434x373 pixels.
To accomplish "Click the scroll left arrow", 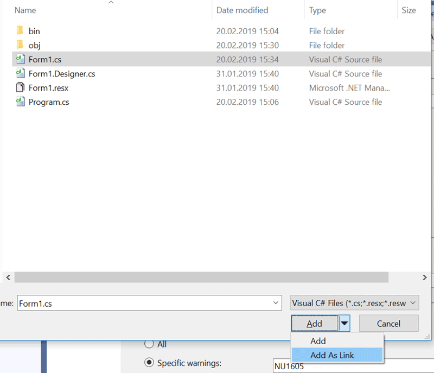I will (8, 277).
